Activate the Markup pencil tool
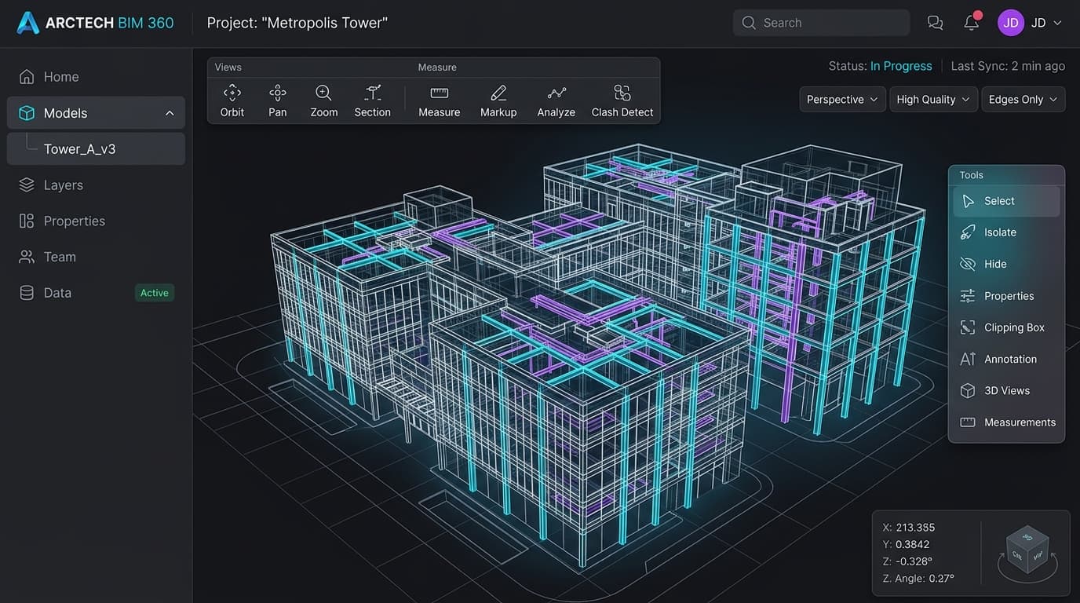The image size is (1080, 603). tap(498, 101)
